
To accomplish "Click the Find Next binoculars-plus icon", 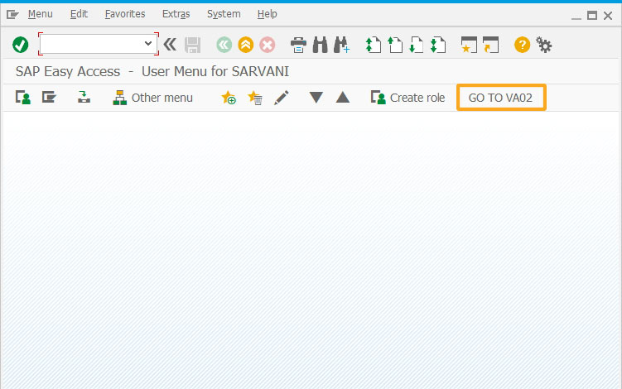I will pyautogui.click(x=341, y=45).
